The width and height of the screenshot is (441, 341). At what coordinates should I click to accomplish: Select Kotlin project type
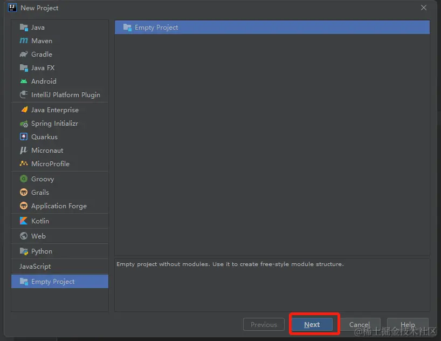(x=60, y=221)
